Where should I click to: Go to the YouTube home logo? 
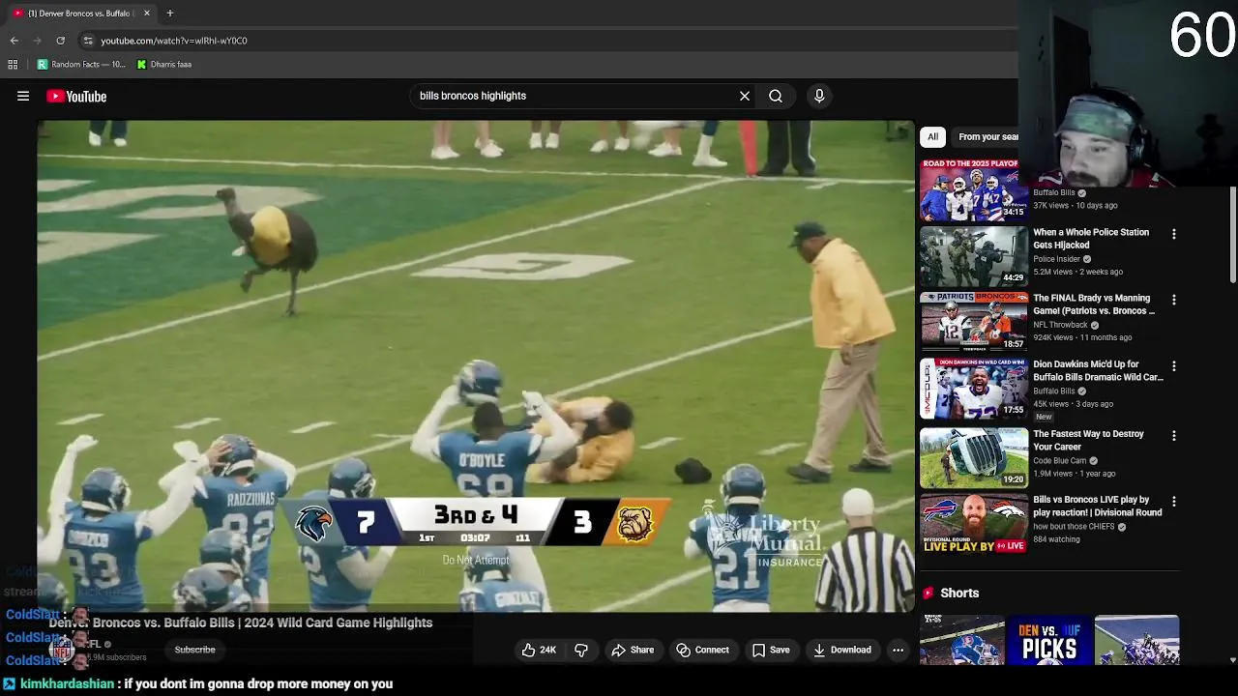tap(76, 96)
